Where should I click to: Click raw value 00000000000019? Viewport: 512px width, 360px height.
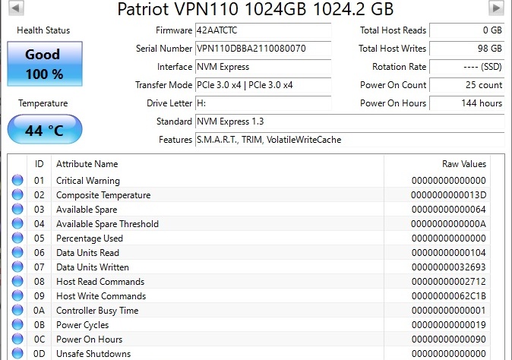448,325
